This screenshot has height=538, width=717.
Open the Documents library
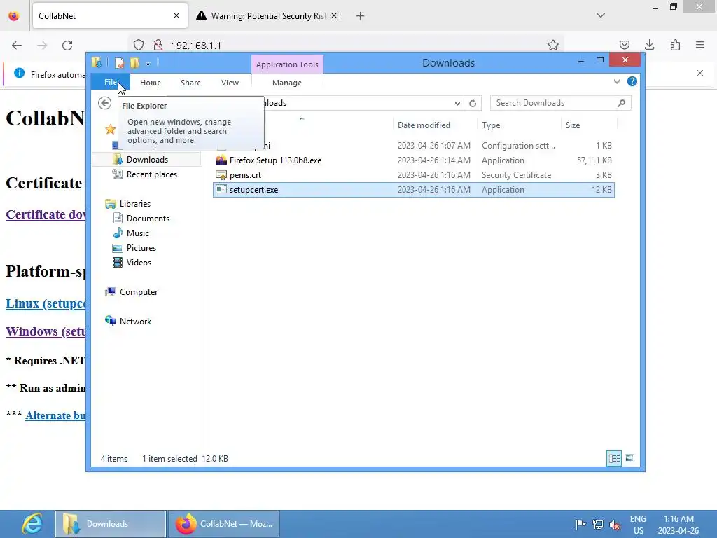click(147, 219)
